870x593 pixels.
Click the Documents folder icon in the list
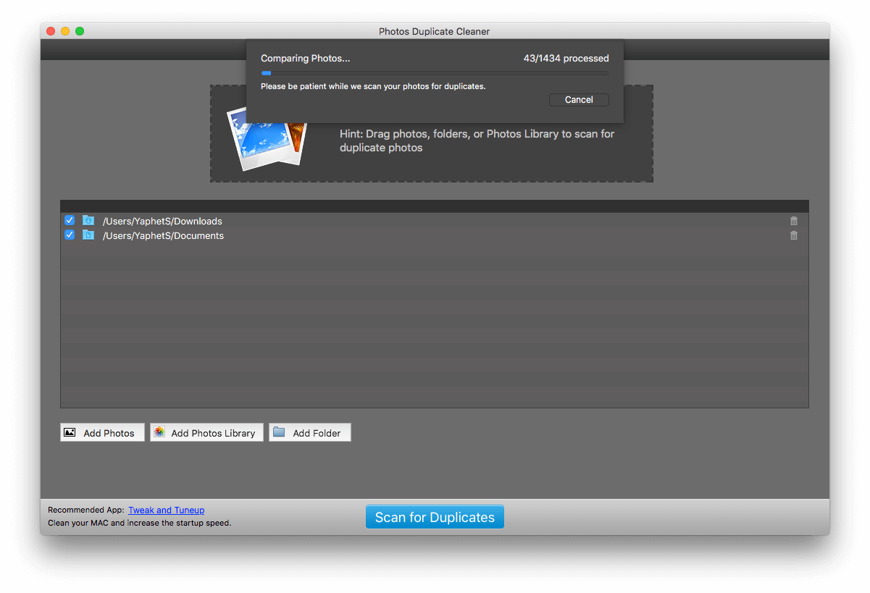[x=88, y=235]
